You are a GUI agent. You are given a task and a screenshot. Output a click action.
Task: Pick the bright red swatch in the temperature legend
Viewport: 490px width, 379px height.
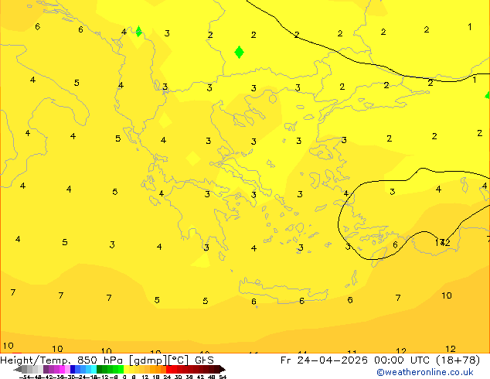click(168, 369)
